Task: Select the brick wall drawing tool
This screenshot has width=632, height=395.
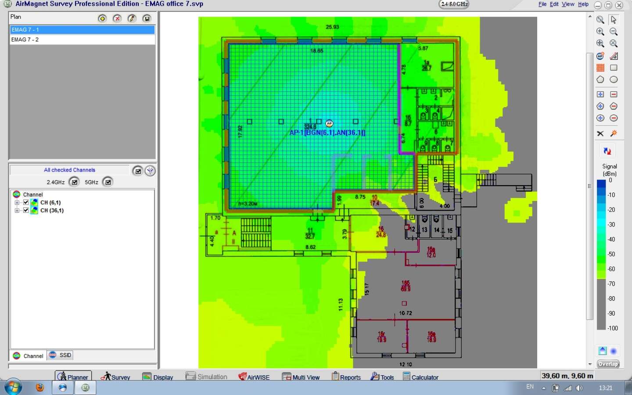Action: pyautogui.click(x=600, y=68)
